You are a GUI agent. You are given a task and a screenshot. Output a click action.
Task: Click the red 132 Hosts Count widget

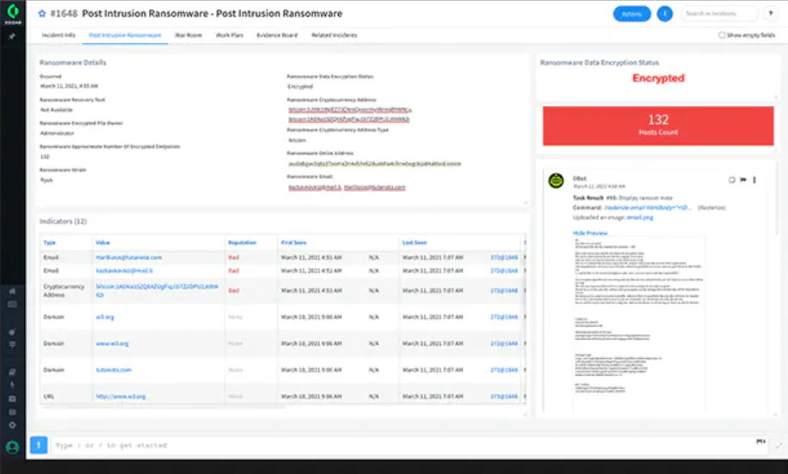point(658,126)
